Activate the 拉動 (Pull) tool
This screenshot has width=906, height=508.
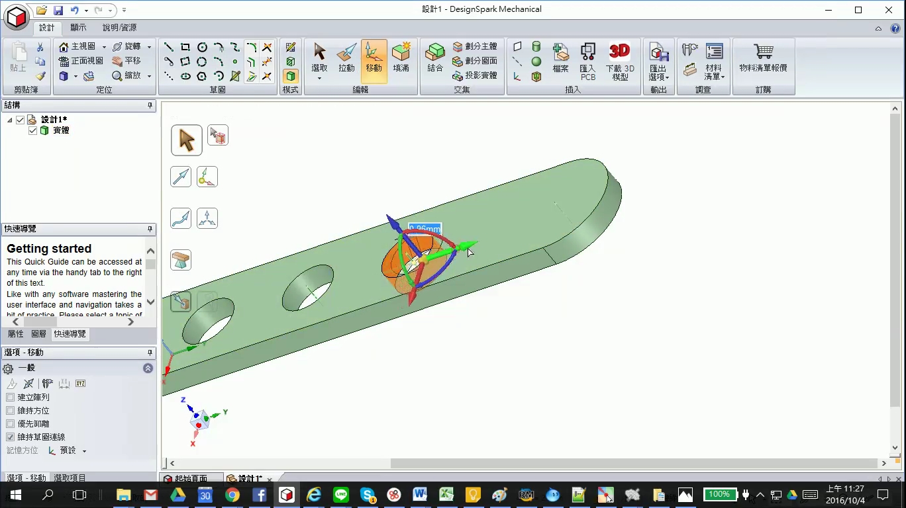click(x=346, y=57)
